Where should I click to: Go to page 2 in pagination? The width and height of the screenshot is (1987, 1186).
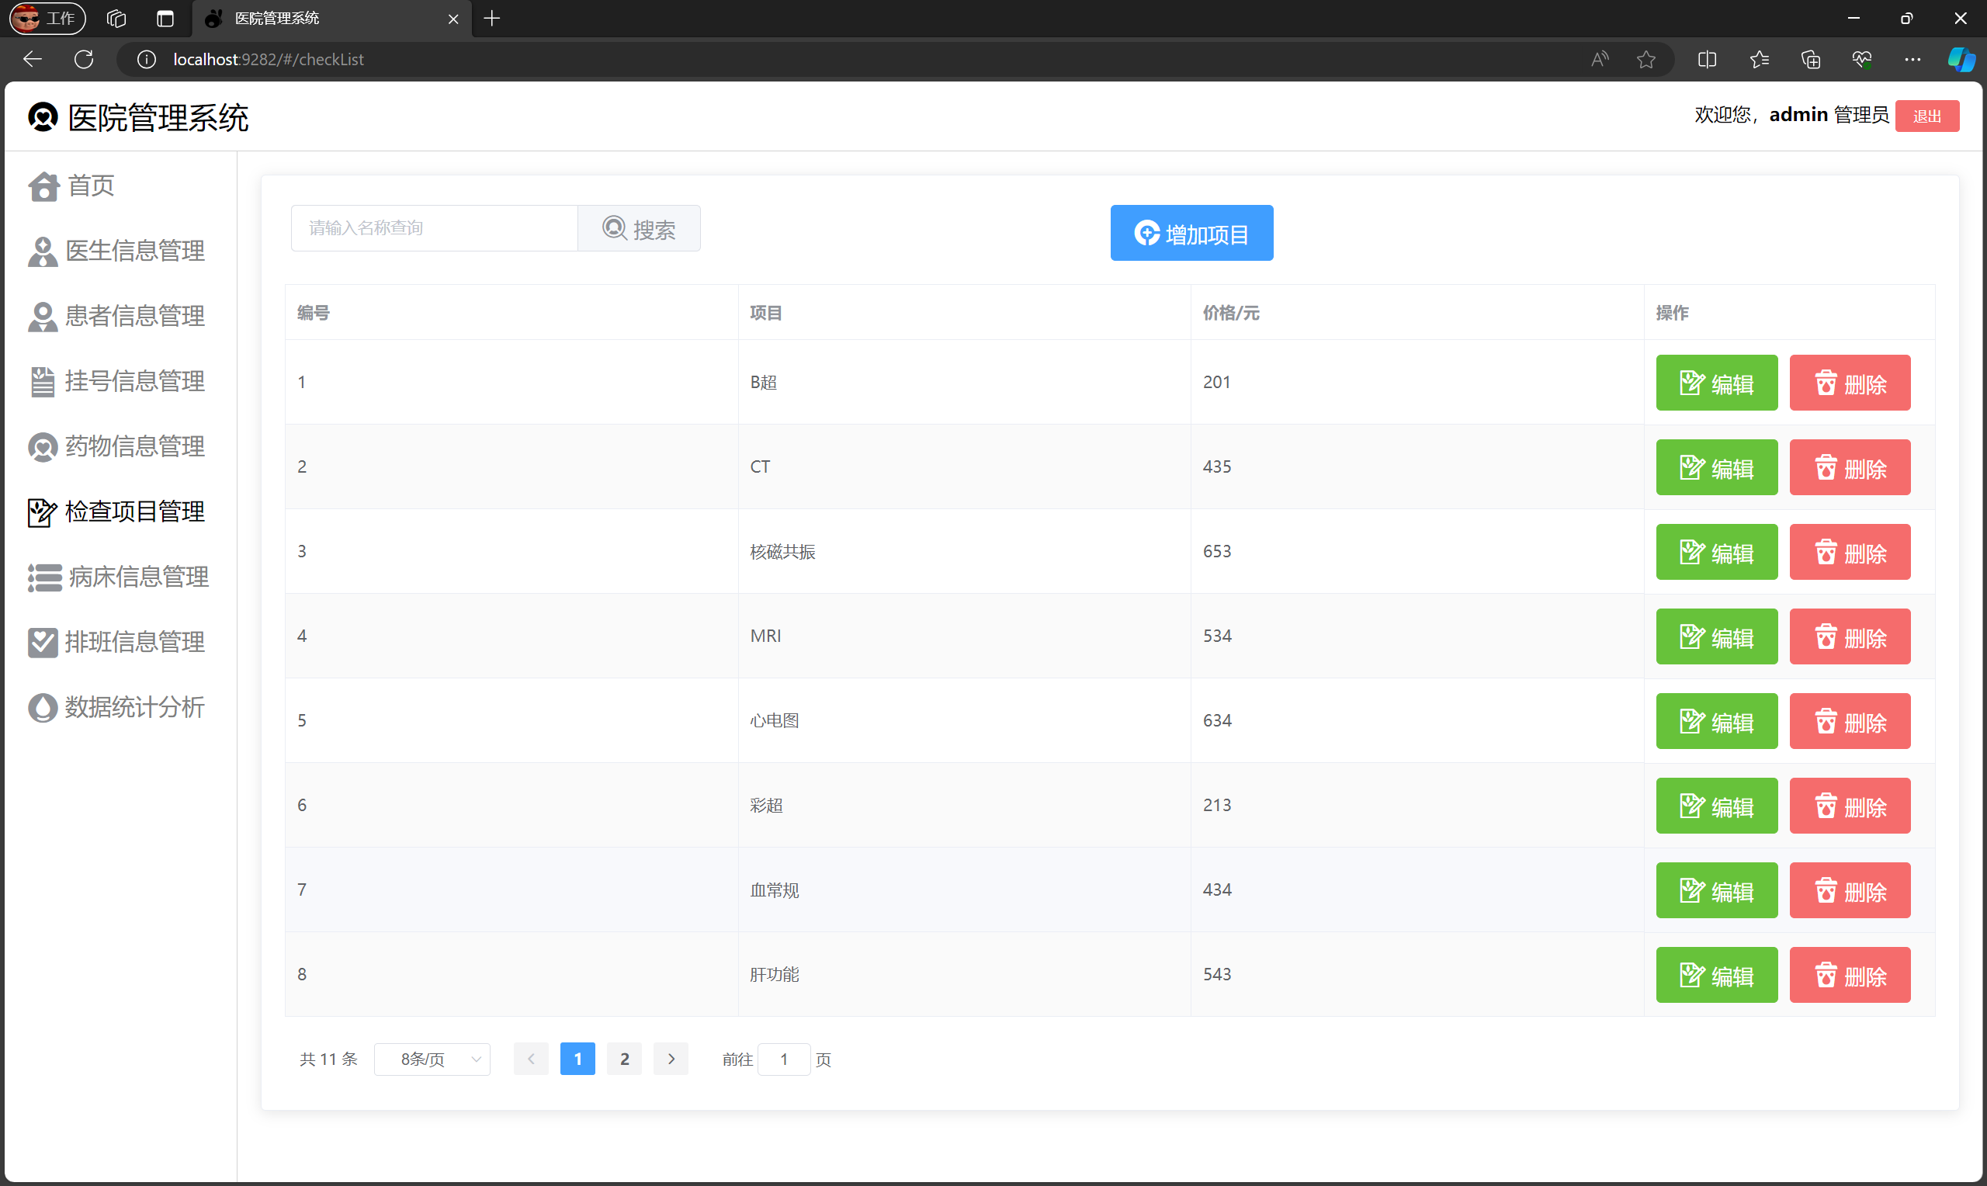[x=624, y=1059]
